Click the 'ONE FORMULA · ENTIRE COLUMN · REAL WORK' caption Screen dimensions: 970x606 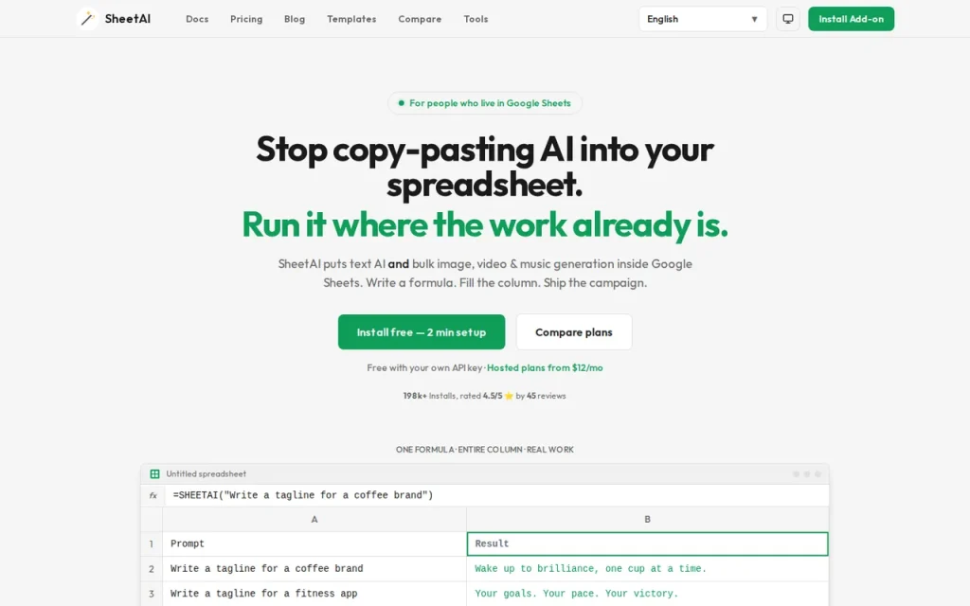[485, 450]
